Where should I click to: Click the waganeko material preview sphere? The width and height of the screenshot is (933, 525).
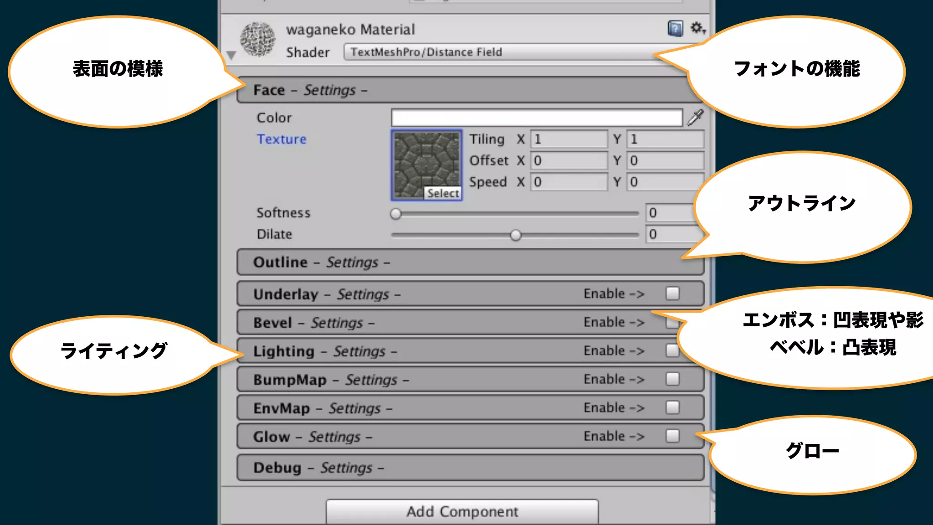point(258,40)
